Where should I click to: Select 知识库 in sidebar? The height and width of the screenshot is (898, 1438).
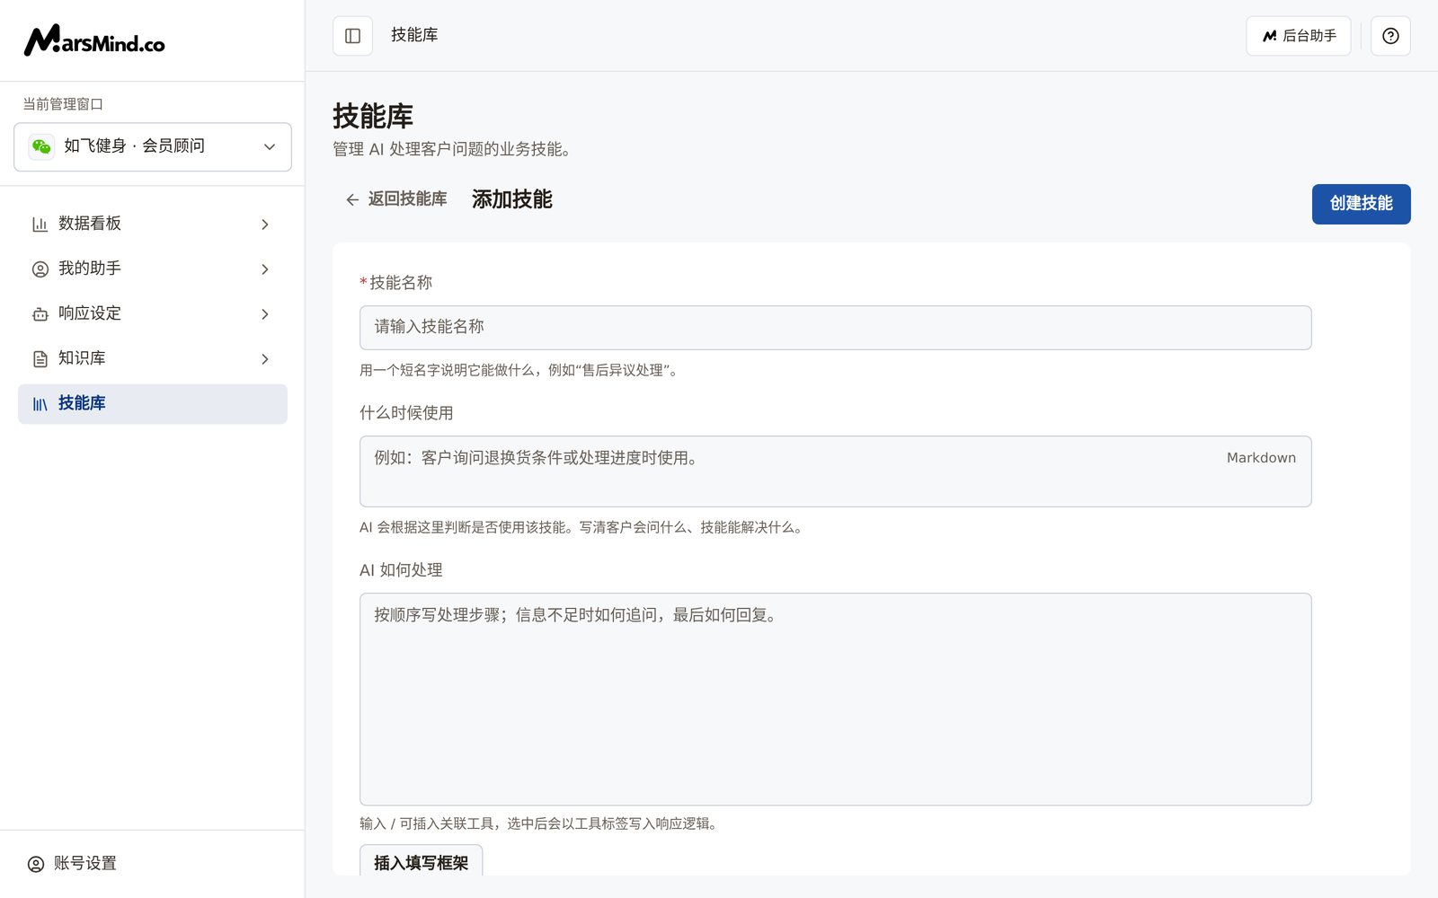coord(153,359)
